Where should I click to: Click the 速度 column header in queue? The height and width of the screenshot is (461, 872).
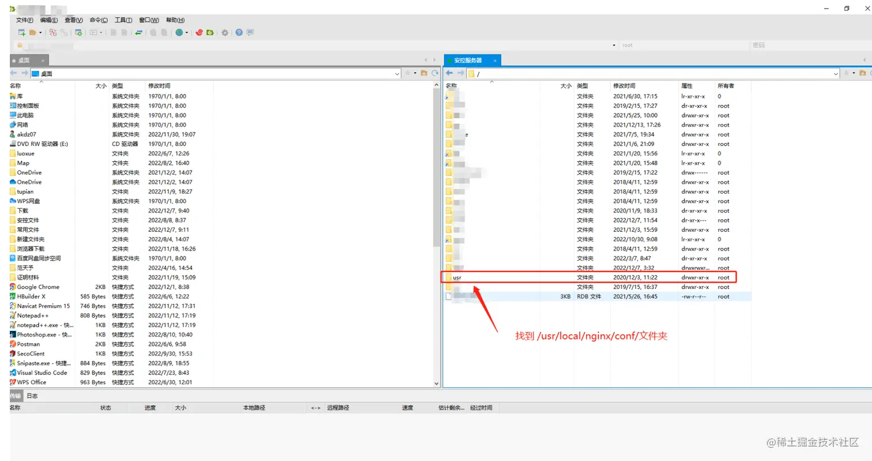(x=408, y=408)
